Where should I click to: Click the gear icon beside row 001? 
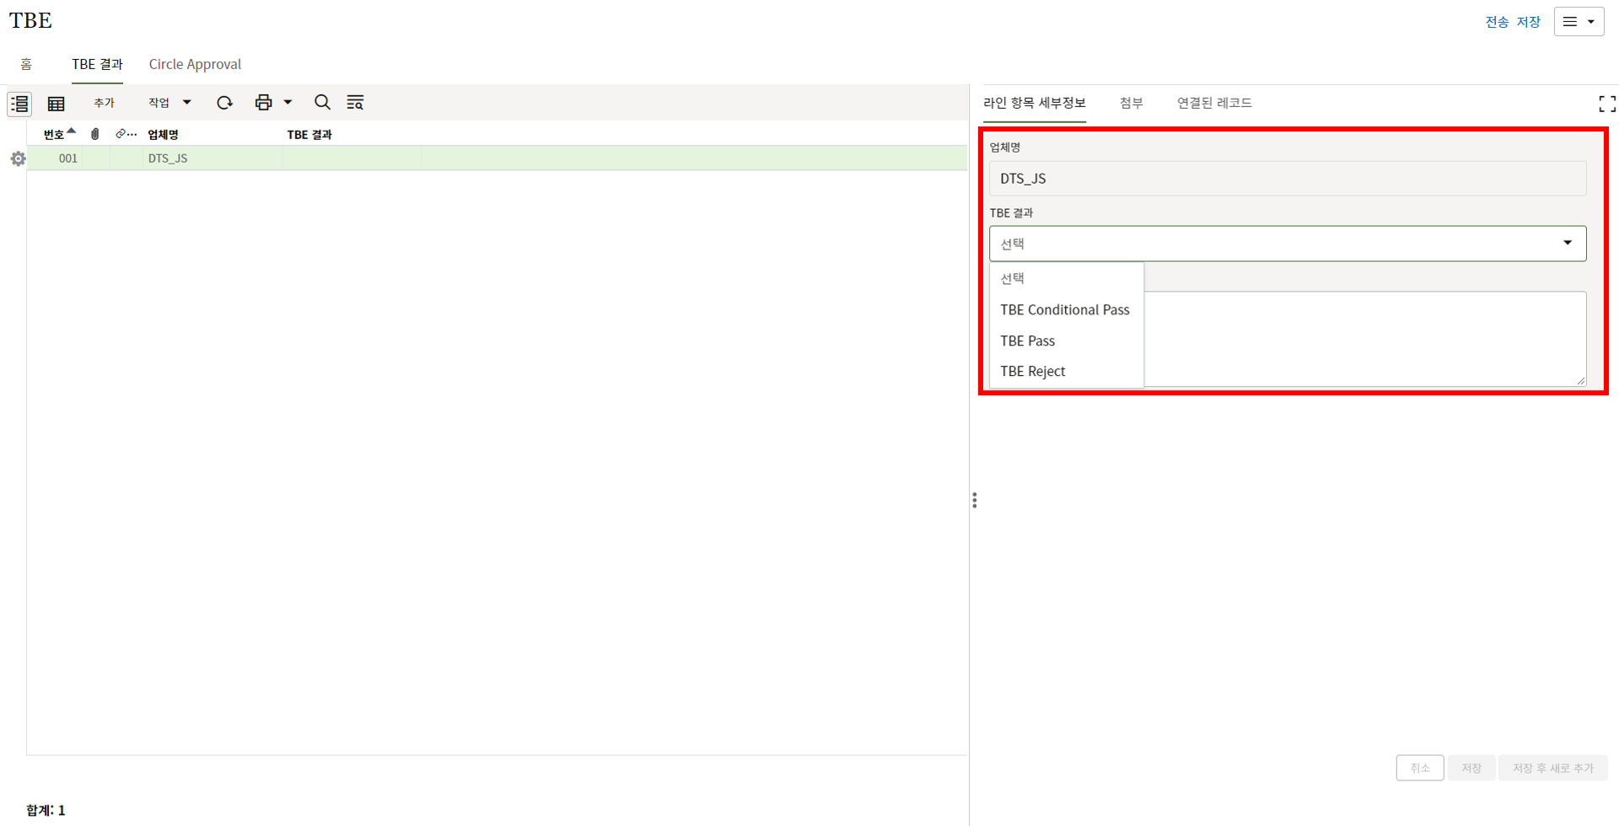(x=18, y=158)
